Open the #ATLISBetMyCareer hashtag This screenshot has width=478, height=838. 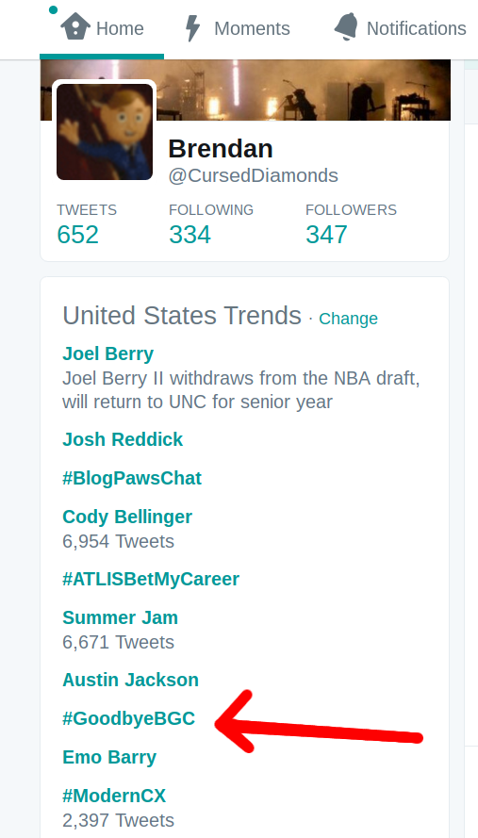click(151, 579)
